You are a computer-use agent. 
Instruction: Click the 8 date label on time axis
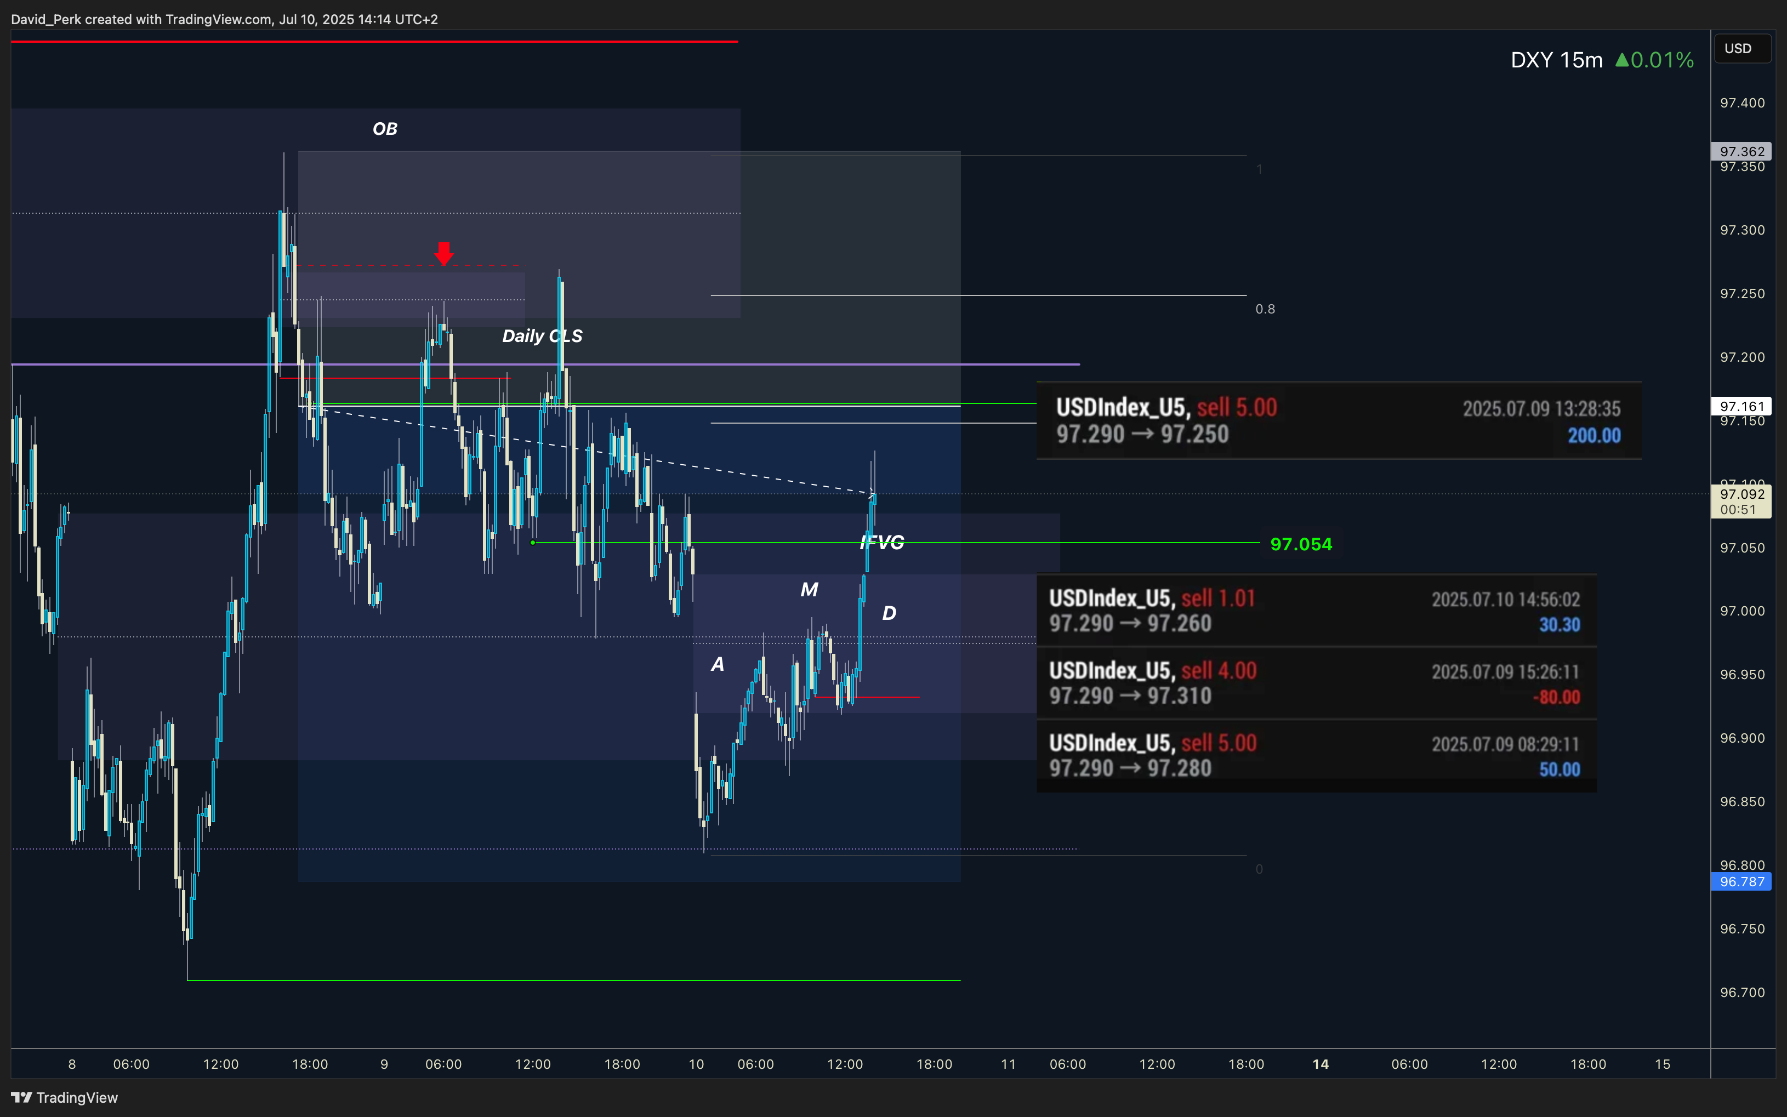coord(72,1064)
